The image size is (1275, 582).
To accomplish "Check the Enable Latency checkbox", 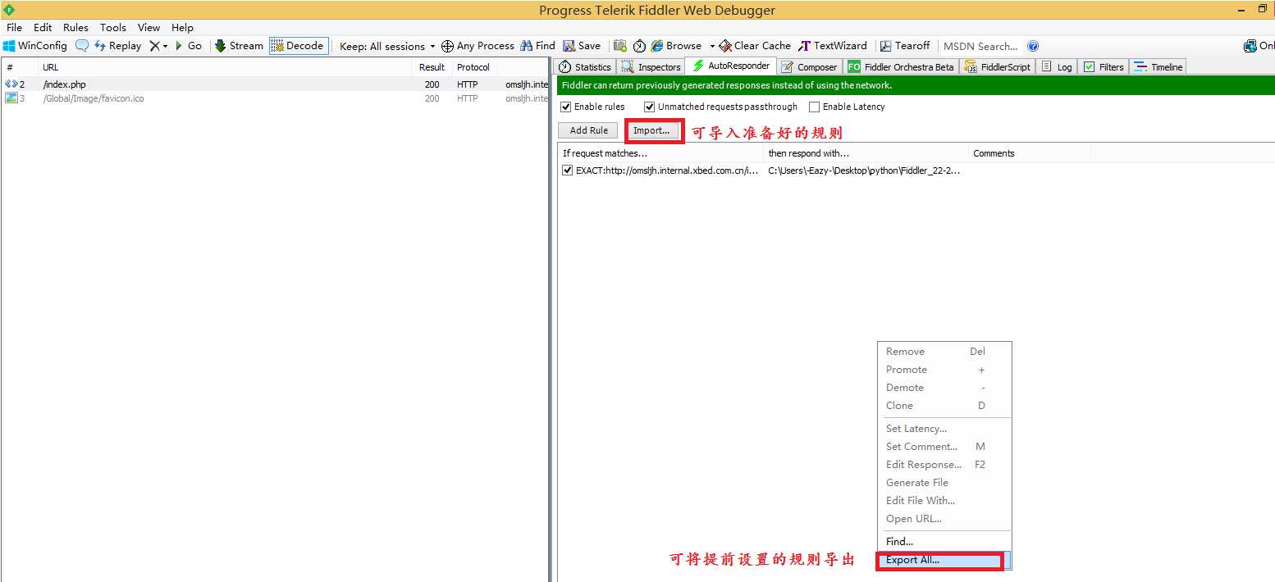I will (x=814, y=107).
